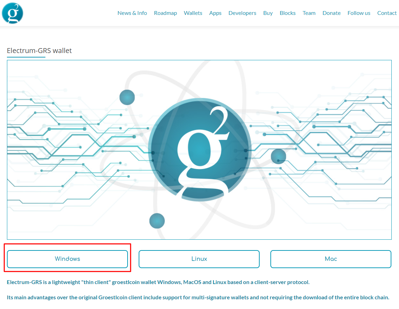Open the Buy page

tap(268, 13)
